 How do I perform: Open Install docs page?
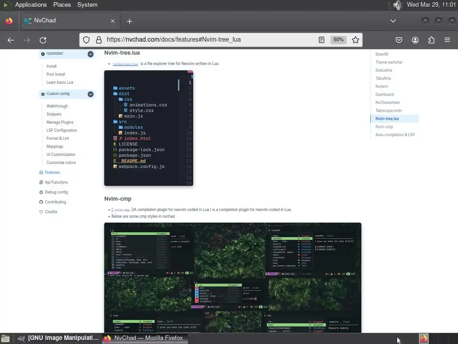(x=51, y=66)
